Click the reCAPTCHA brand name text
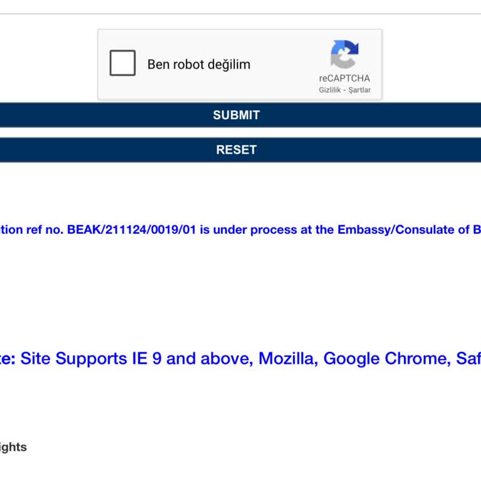 point(344,78)
